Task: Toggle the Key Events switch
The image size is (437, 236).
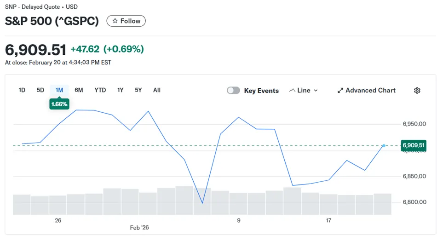Action: pos(233,91)
